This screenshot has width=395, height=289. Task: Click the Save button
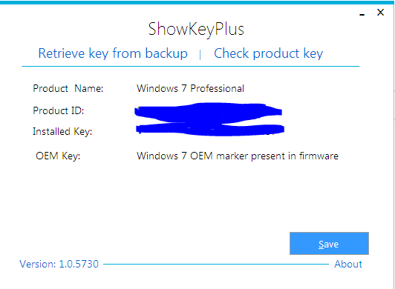point(329,244)
